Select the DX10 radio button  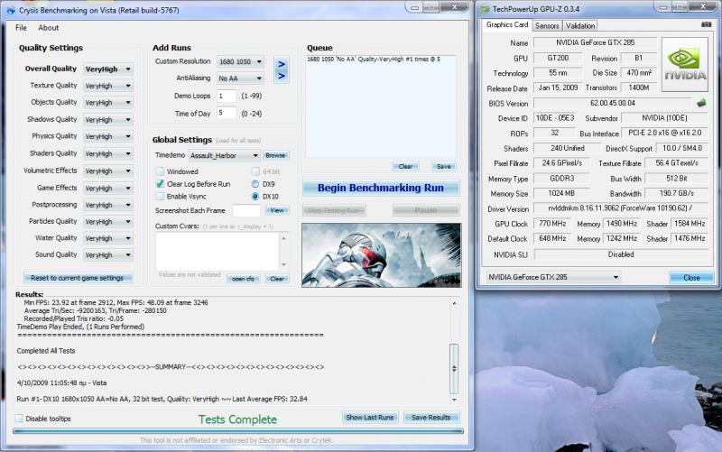click(x=255, y=196)
